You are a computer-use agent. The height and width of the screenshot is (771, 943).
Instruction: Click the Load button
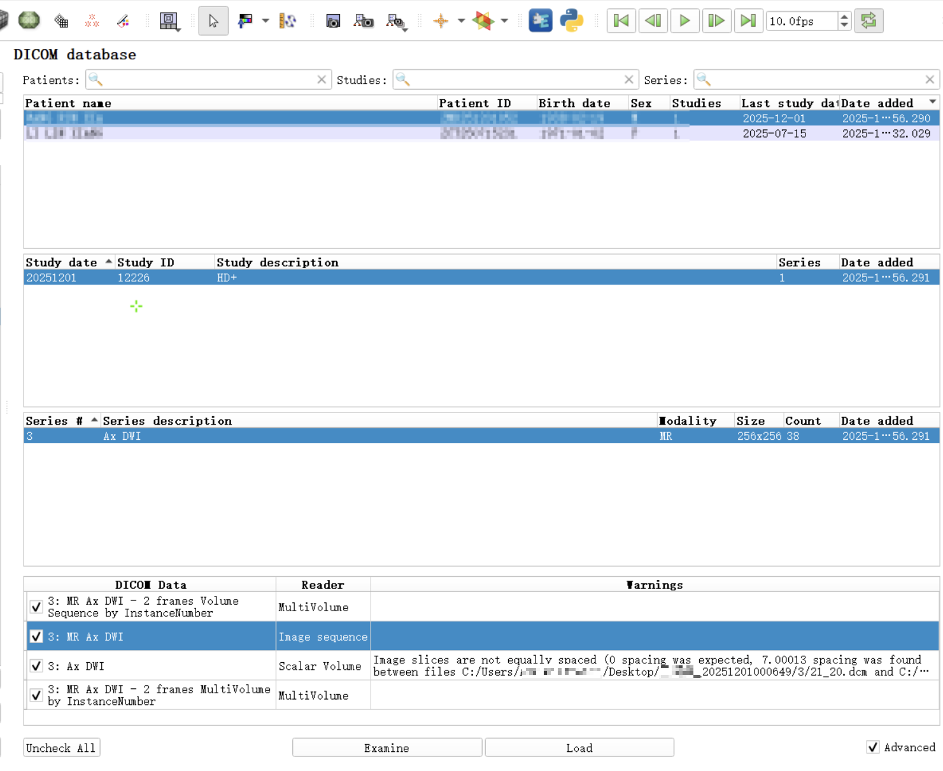(x=579, y=747)
